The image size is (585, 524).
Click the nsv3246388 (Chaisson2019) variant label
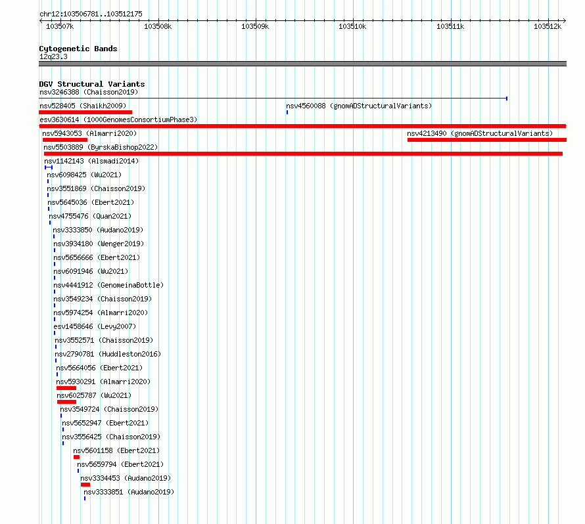(x=89, y=92)
